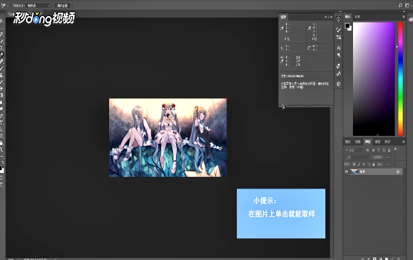Switch to the Adjustments panel tab
This screenshot has width=413, height=260.
358,142
